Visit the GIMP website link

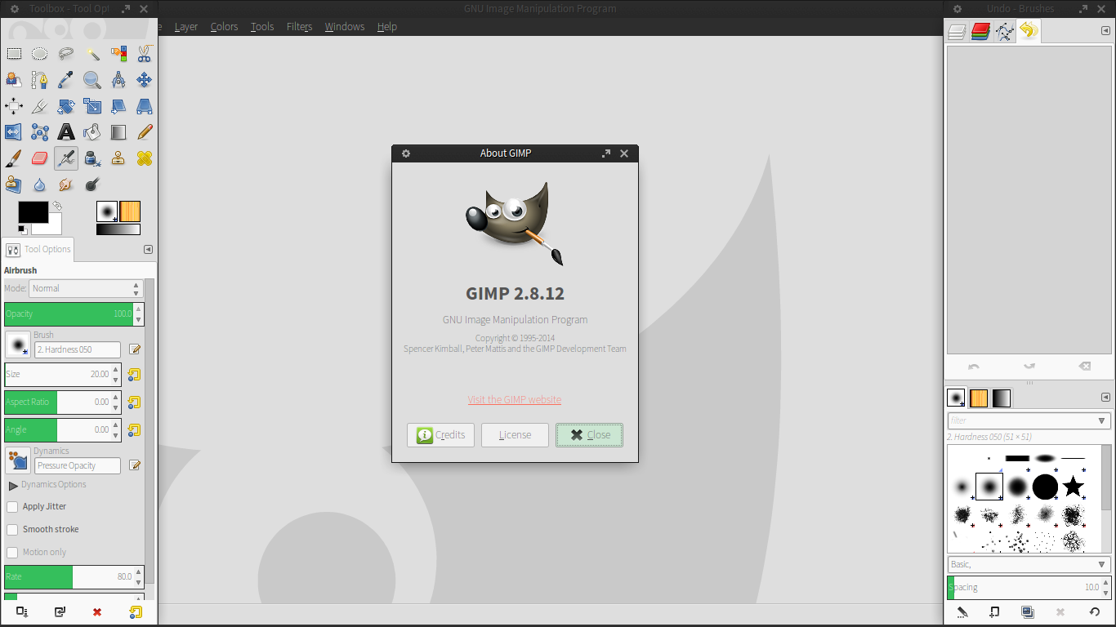515,399
